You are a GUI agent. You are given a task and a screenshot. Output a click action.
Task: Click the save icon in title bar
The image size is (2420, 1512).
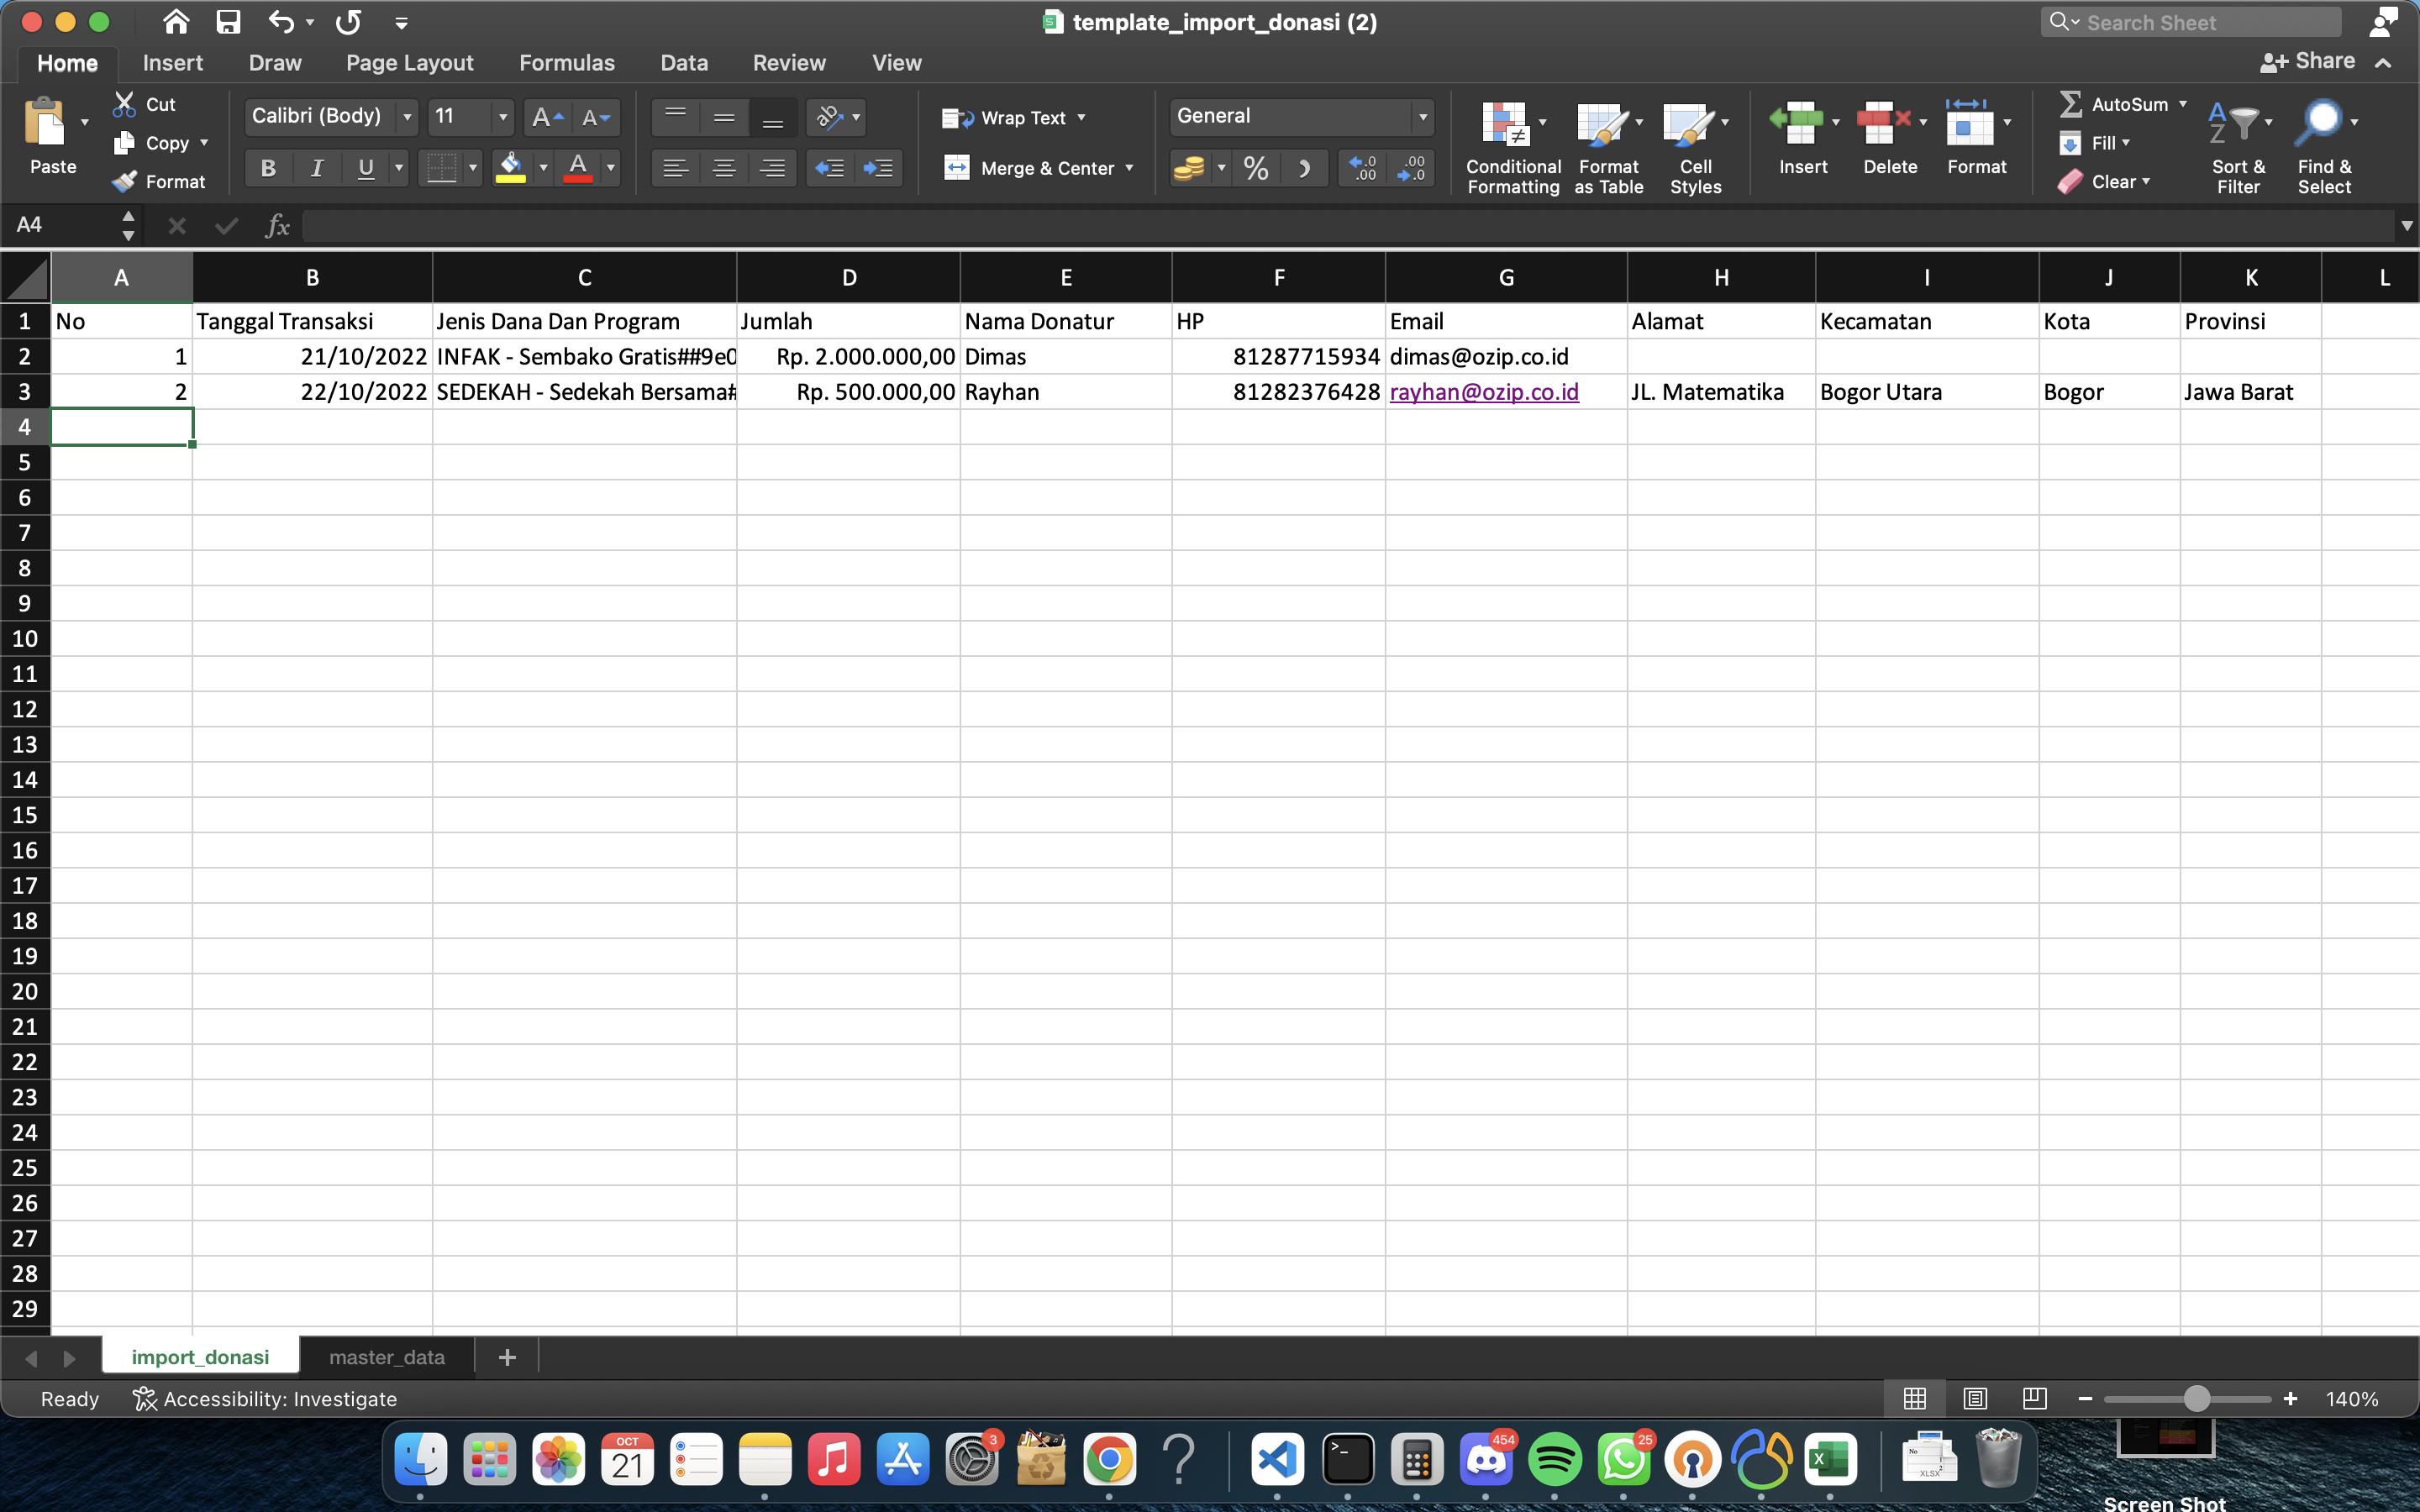click(228, 22)
